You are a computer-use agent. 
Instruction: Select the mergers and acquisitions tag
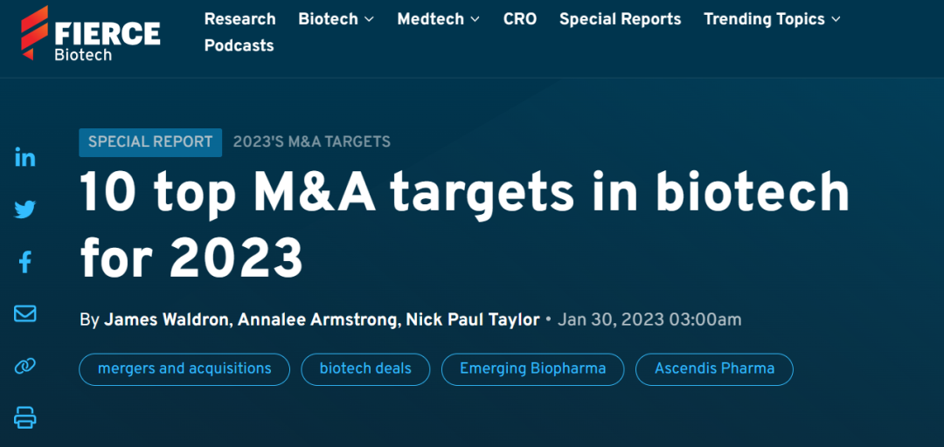[184, 368]
